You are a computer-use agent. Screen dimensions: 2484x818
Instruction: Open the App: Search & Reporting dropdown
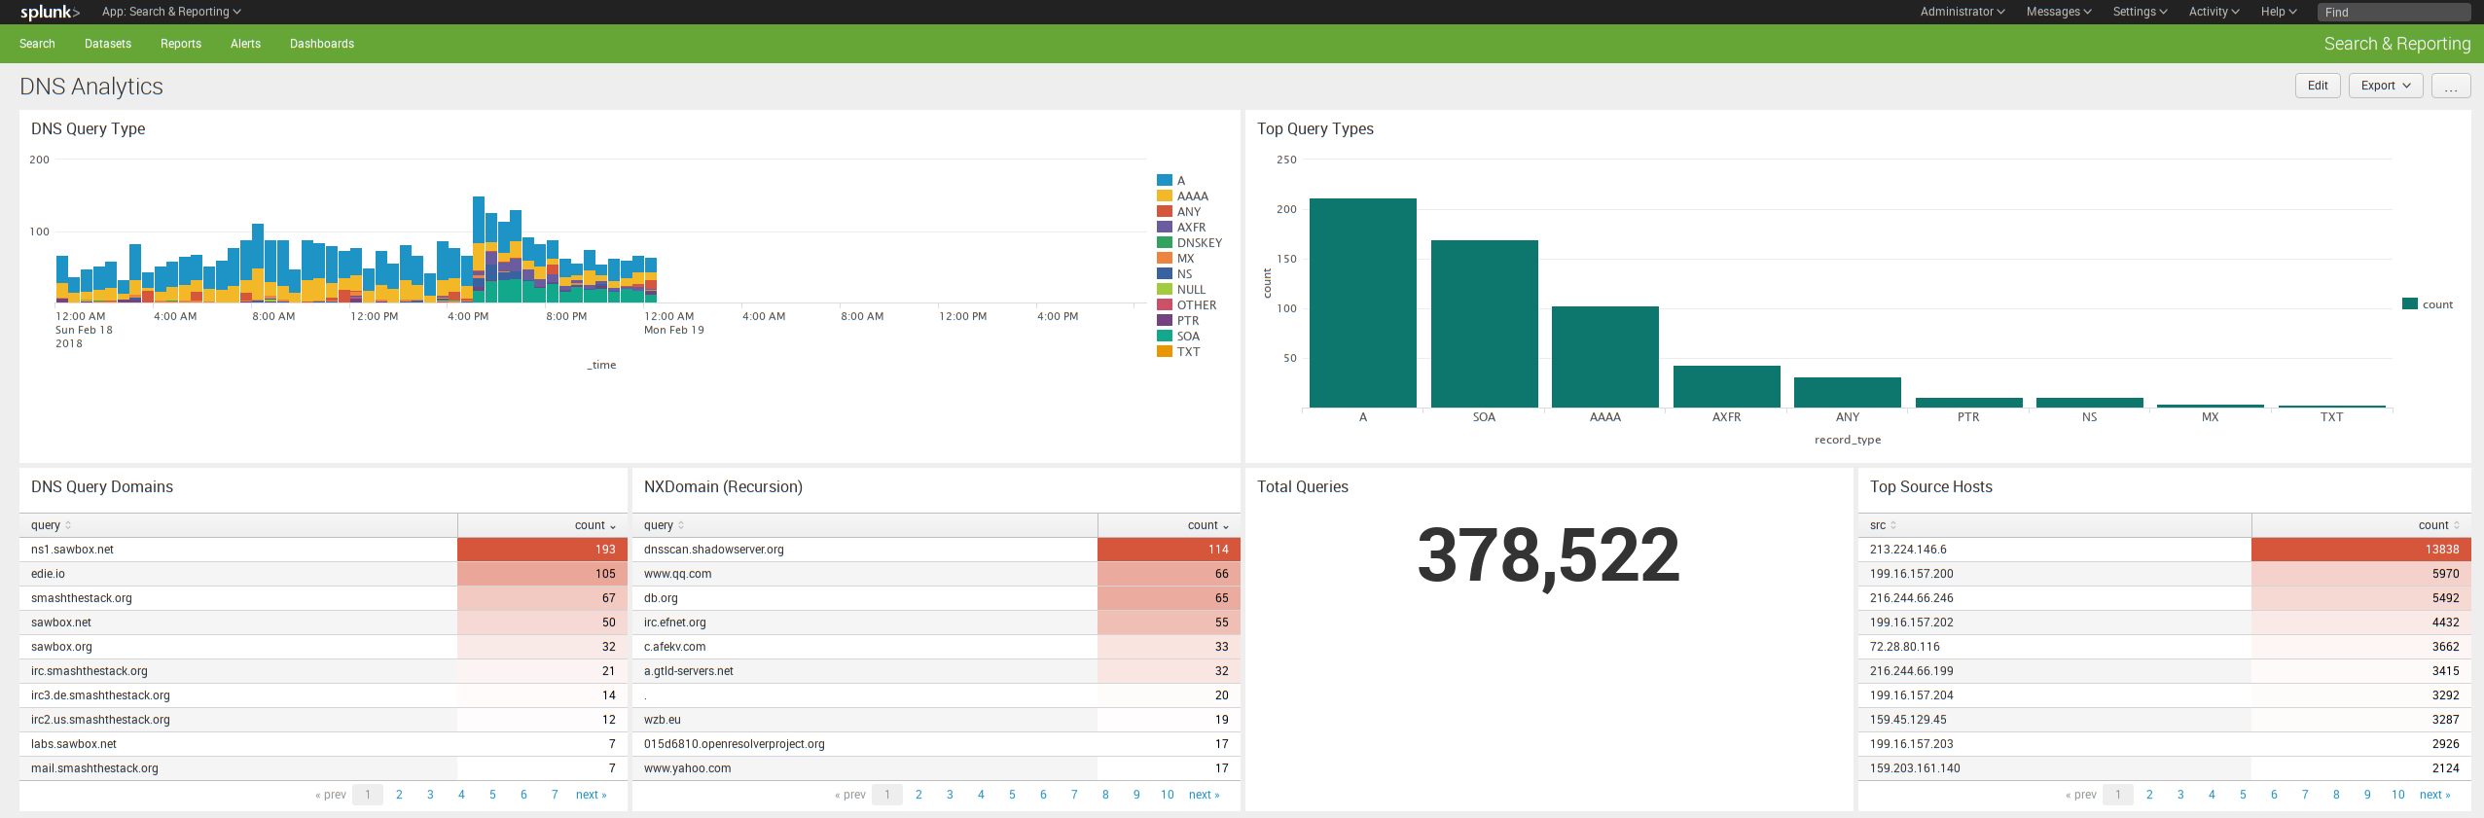(x=171, y=12)
